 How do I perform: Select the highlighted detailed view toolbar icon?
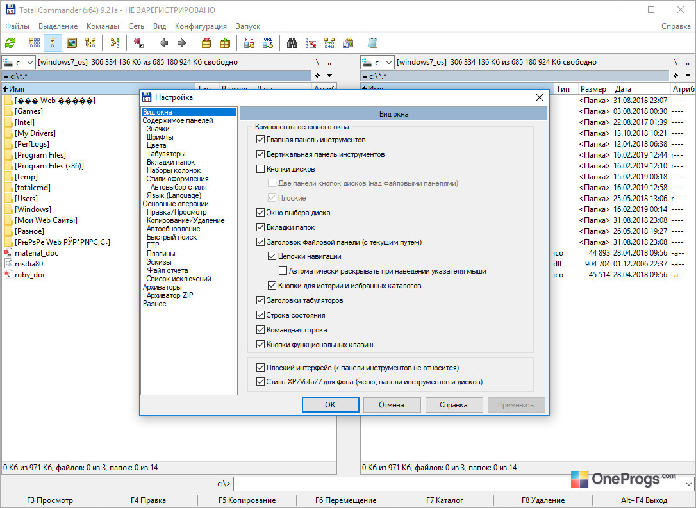click(53, 43)
